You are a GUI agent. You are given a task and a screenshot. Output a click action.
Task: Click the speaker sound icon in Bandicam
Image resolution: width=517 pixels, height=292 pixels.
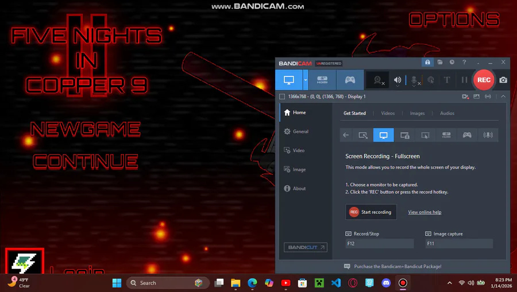(398, 80)
